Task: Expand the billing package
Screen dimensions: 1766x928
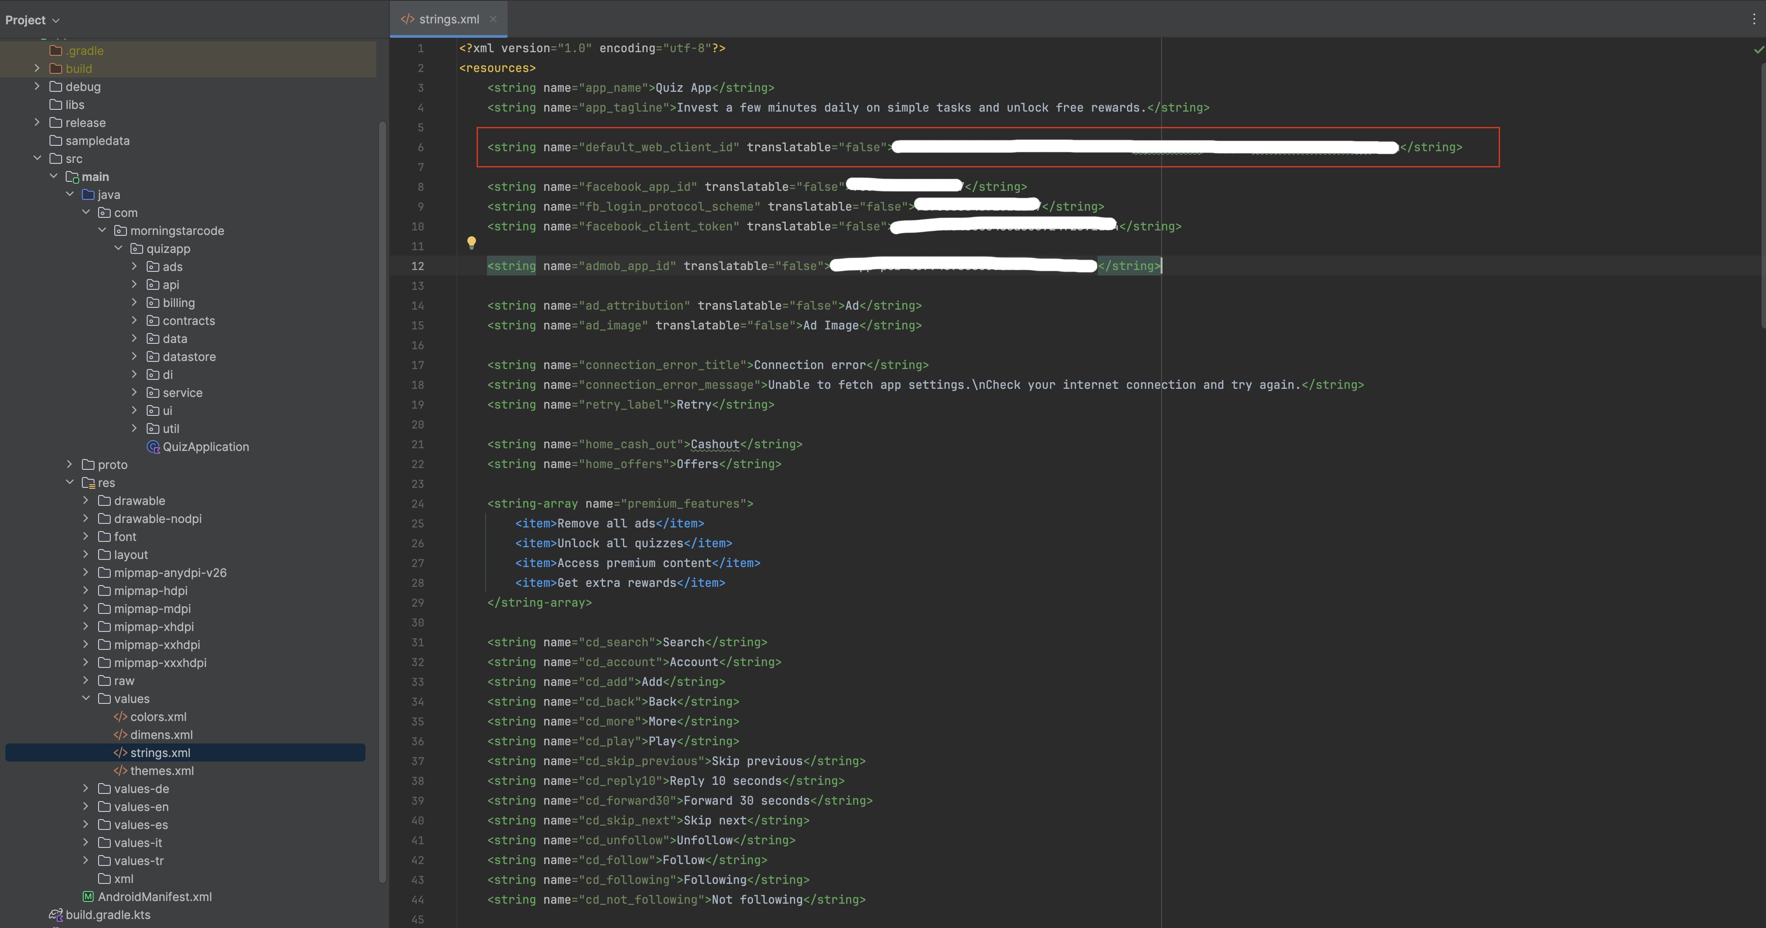Action: [x=135, y=302]
